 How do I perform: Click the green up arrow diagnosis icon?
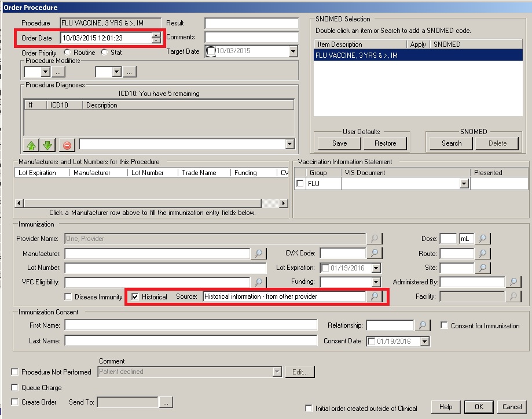pos(31,144)
